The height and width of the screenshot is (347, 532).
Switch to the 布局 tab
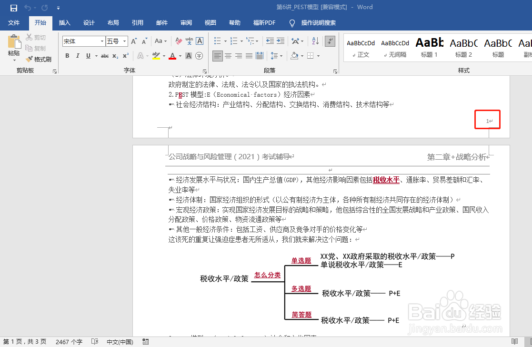click(113, 23)
